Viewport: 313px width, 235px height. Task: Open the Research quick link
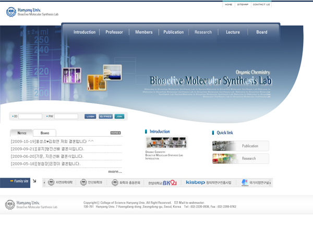(240, 158)
